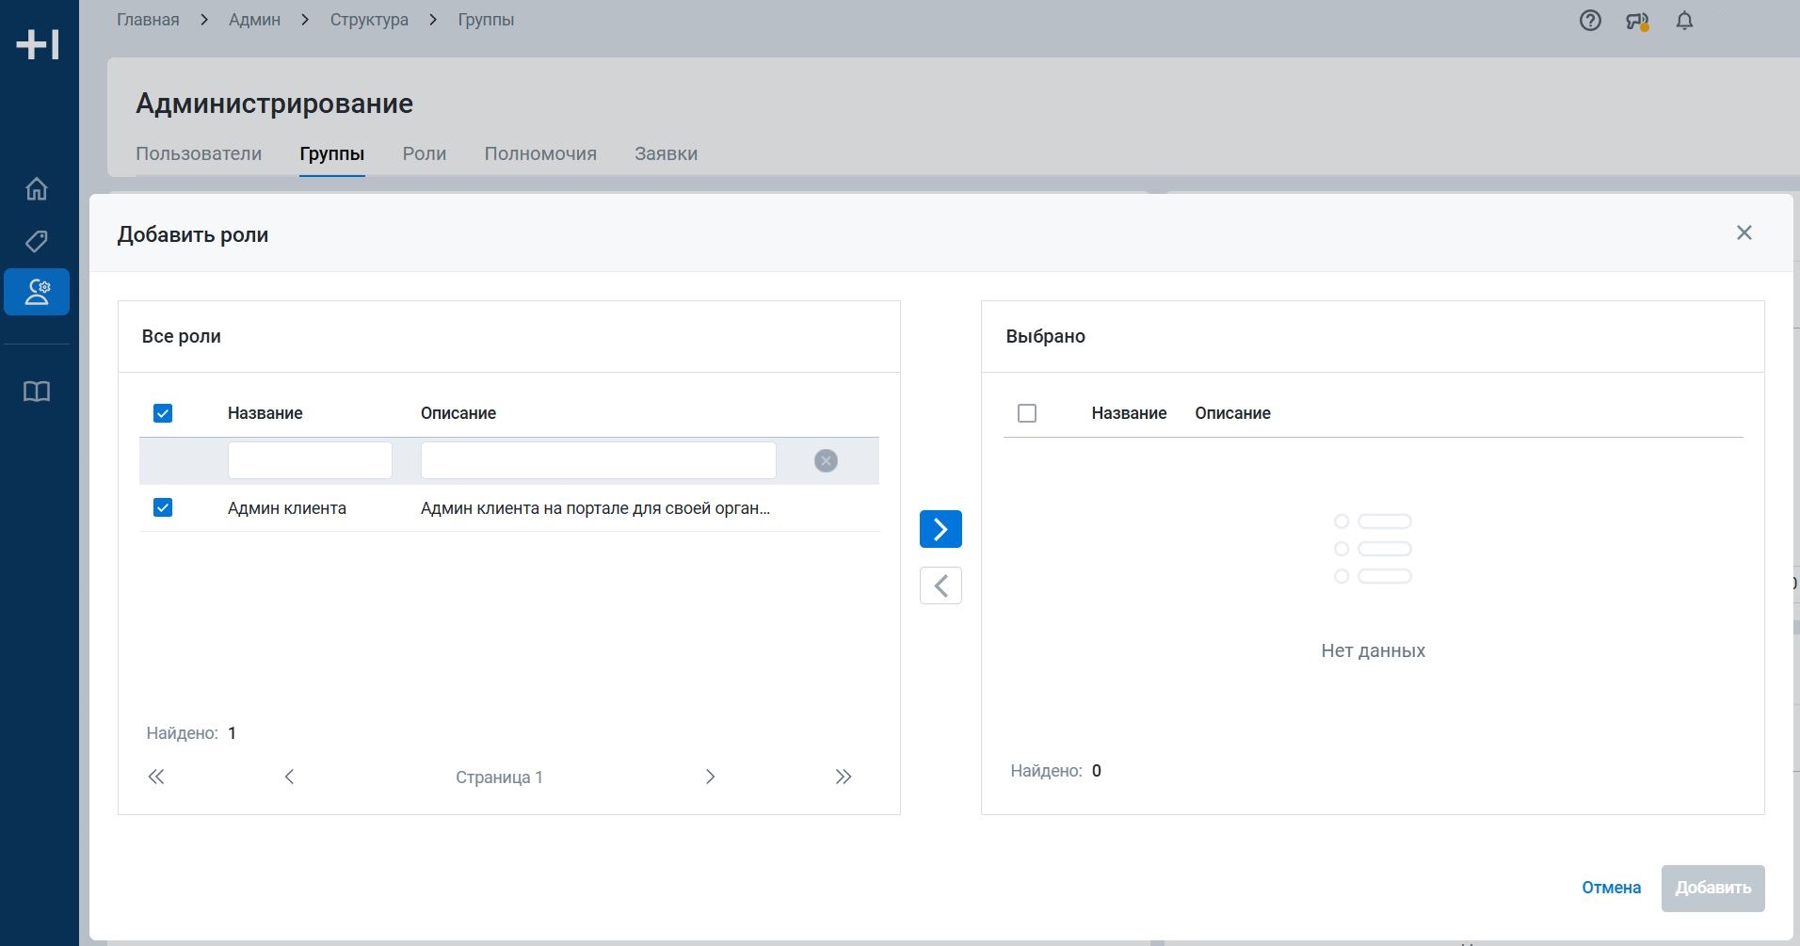The height and width of the screenshot is (946, 1800).
Task: Go to home via sidebar house icon
Action: [x=37, y=189]
